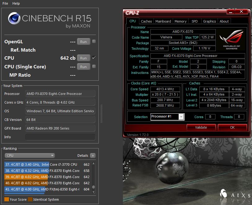252x205 pixels.
Task: Switch to the CPU tab in CPU-Z
Action: 133,21
